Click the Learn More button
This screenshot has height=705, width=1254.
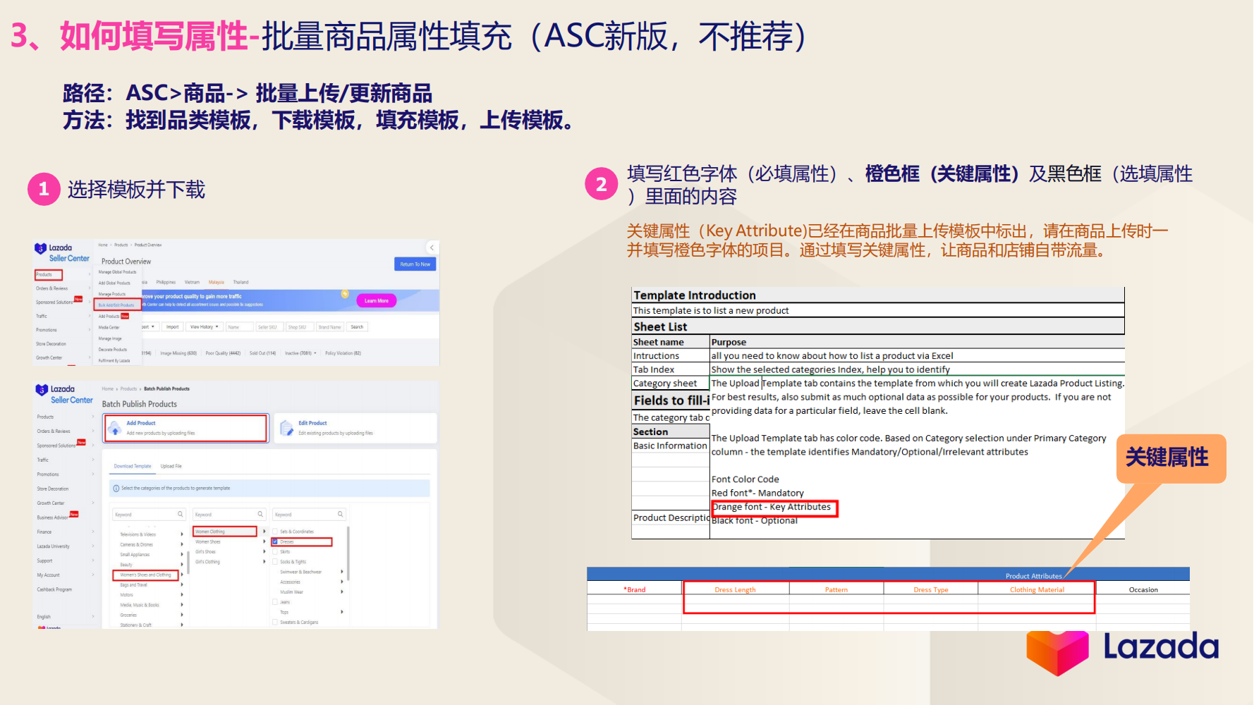pyautogui.click(x=377, y=300)
